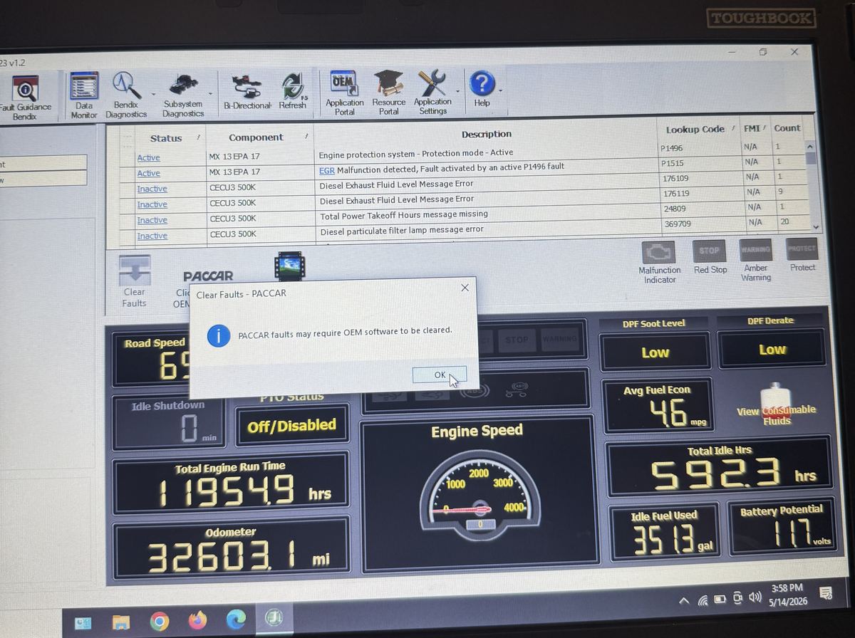Open View Consumable Fluids
855x638 pixels.
777,406
